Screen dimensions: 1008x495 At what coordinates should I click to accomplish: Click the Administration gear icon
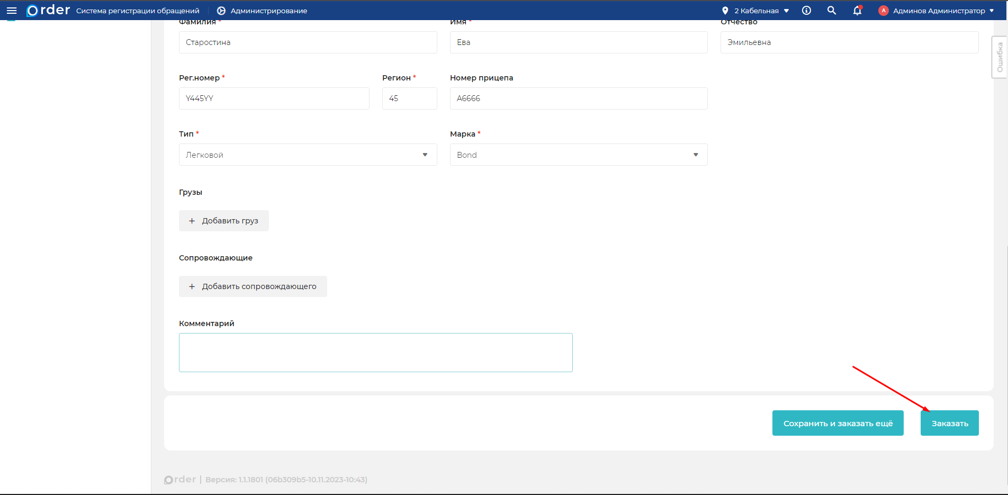pyautogui.click(x=221, y=11)
